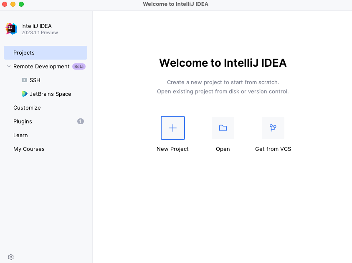Open the settings gear in the sidebar
This screenshot has height=263, width=352.
[11, 257]
